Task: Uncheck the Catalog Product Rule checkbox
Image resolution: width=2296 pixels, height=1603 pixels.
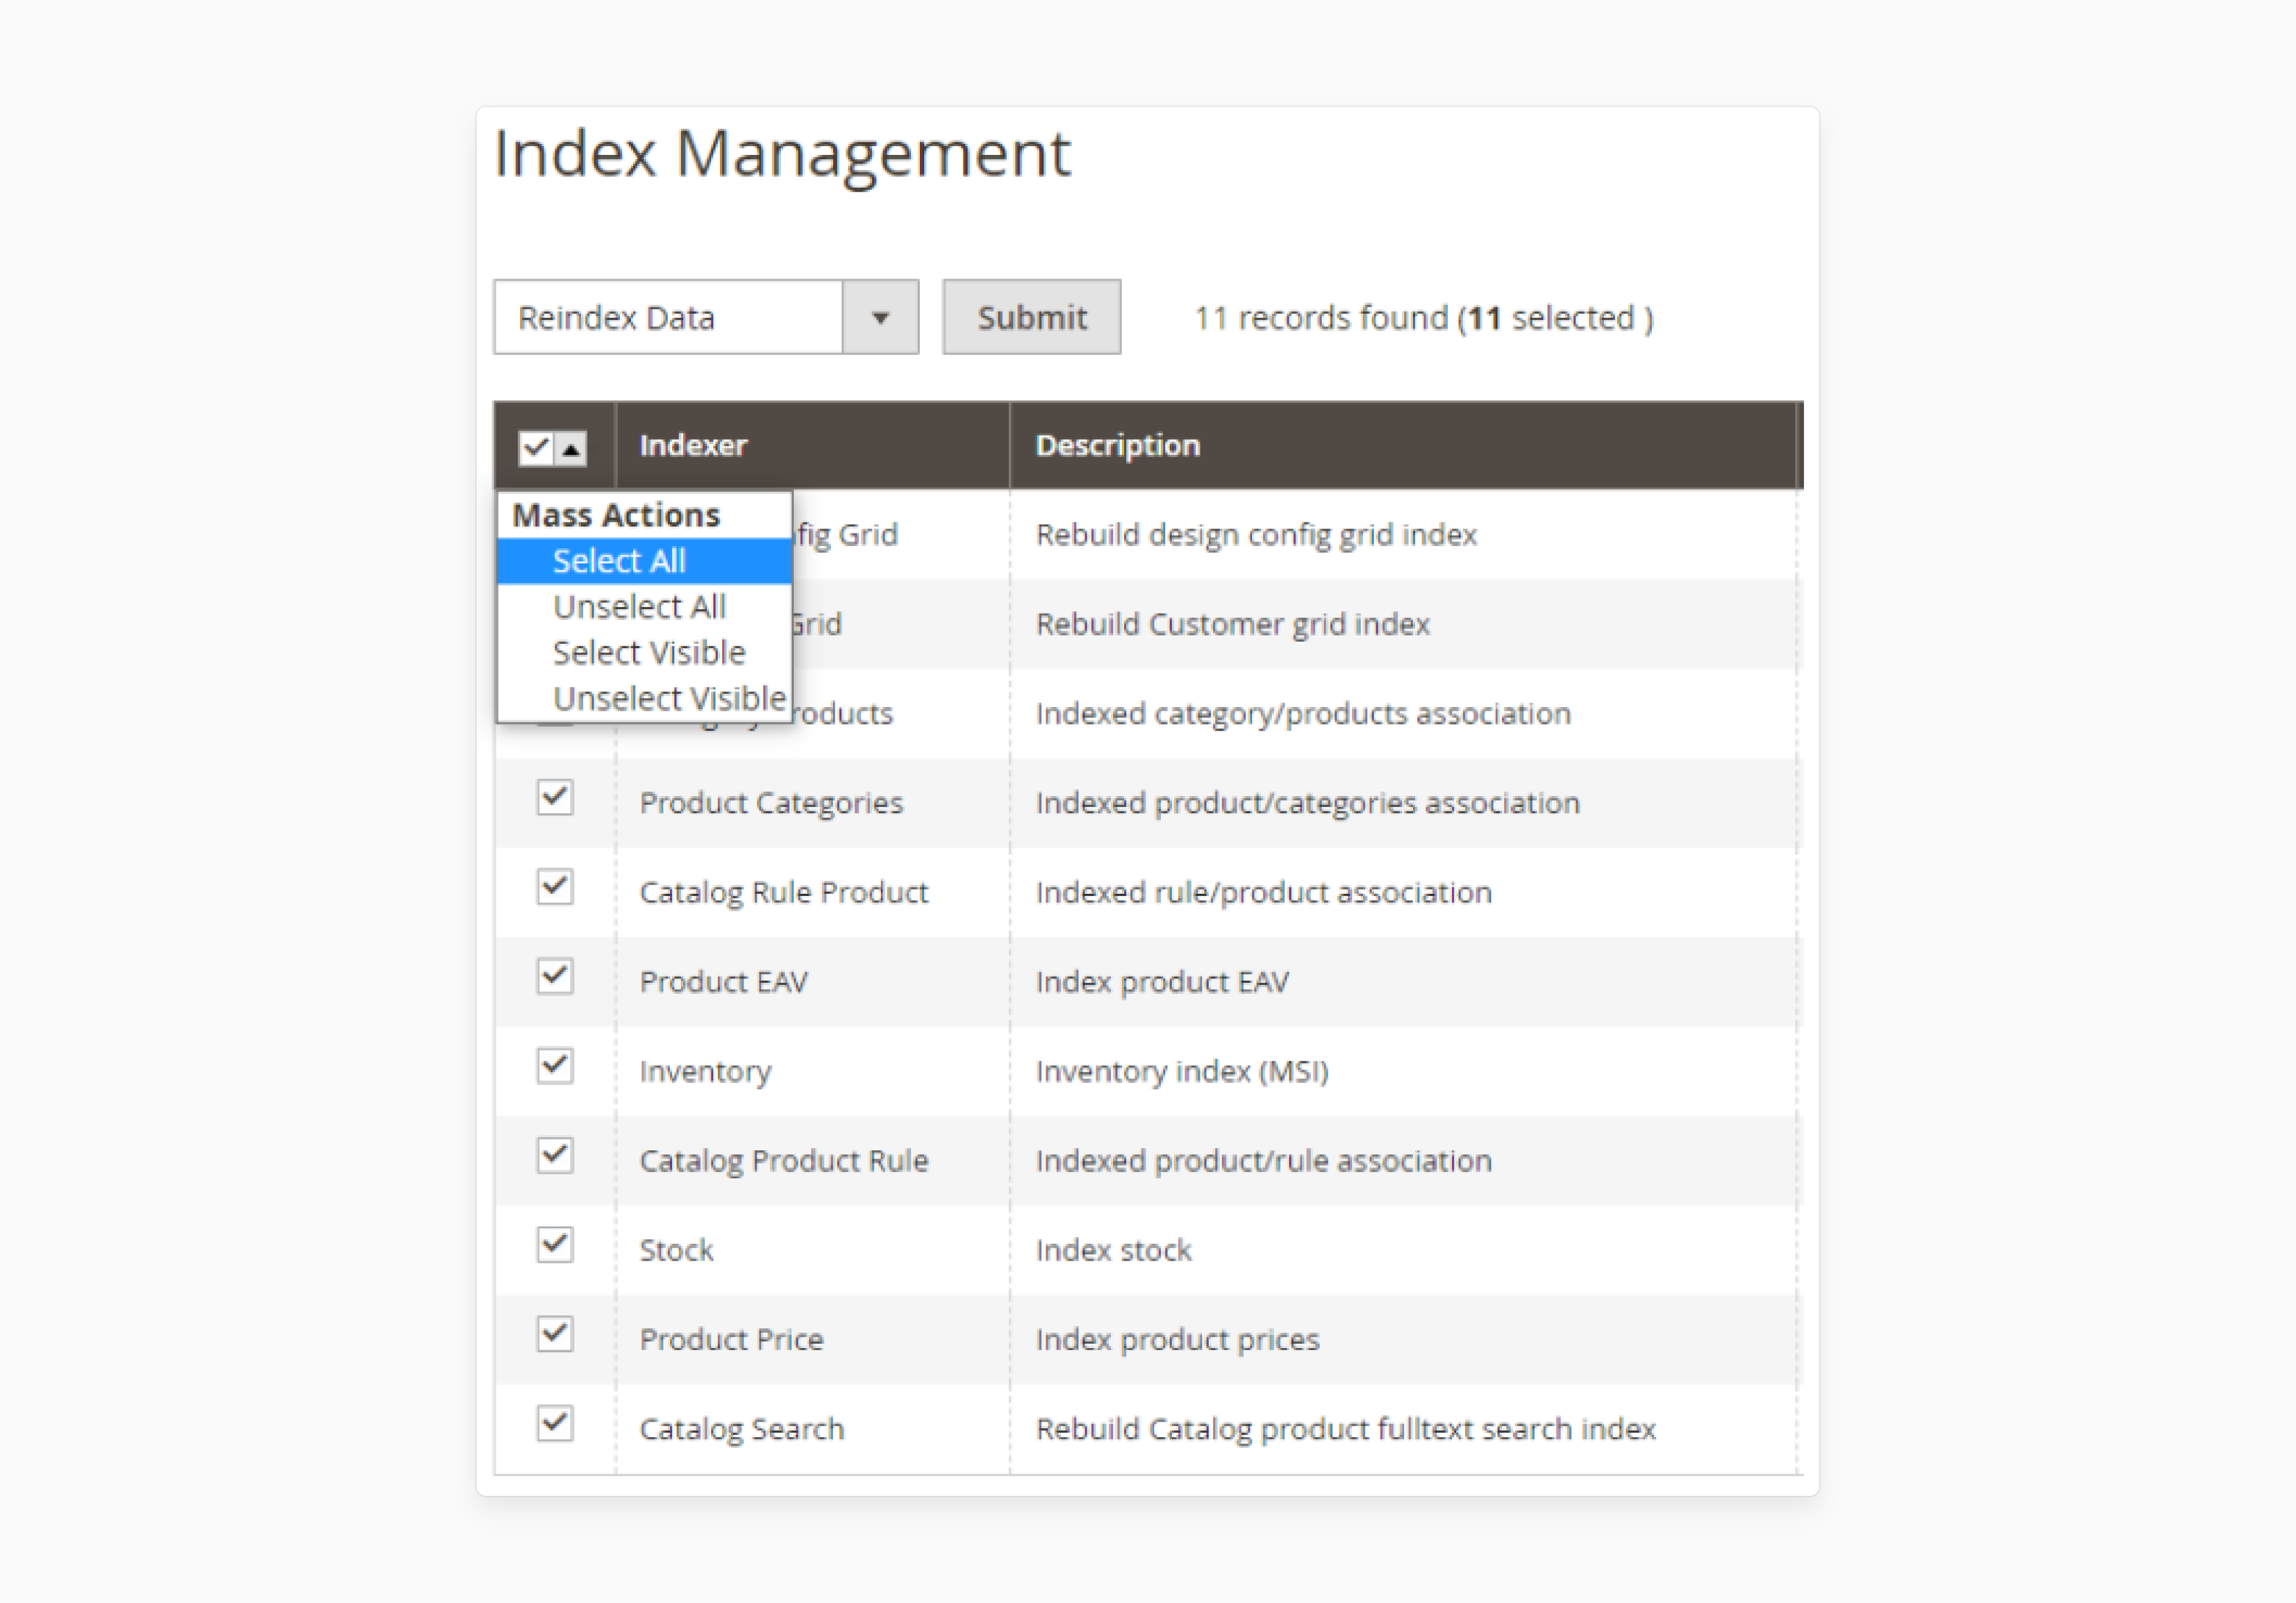Action: tap(555, 1156)
